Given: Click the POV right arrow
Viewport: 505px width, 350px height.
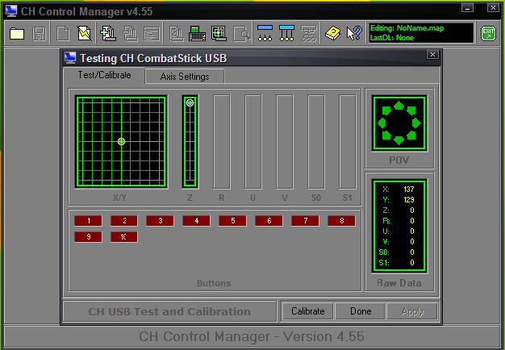Looking at the screenshot, I should [x=416, y=123].
